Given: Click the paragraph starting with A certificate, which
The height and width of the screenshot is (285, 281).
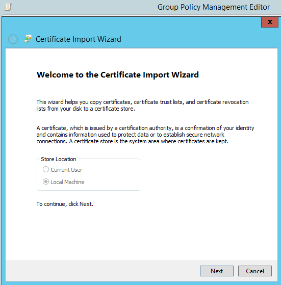Looking at the screenshot, I should click(145, 135).
